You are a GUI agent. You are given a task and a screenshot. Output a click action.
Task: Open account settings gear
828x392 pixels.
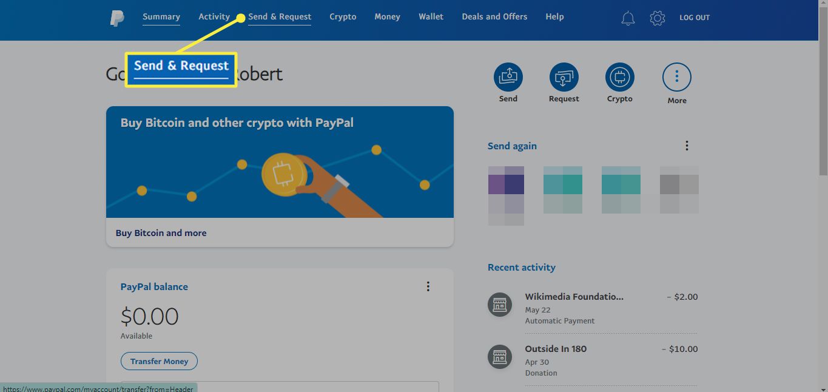(658, 18)
